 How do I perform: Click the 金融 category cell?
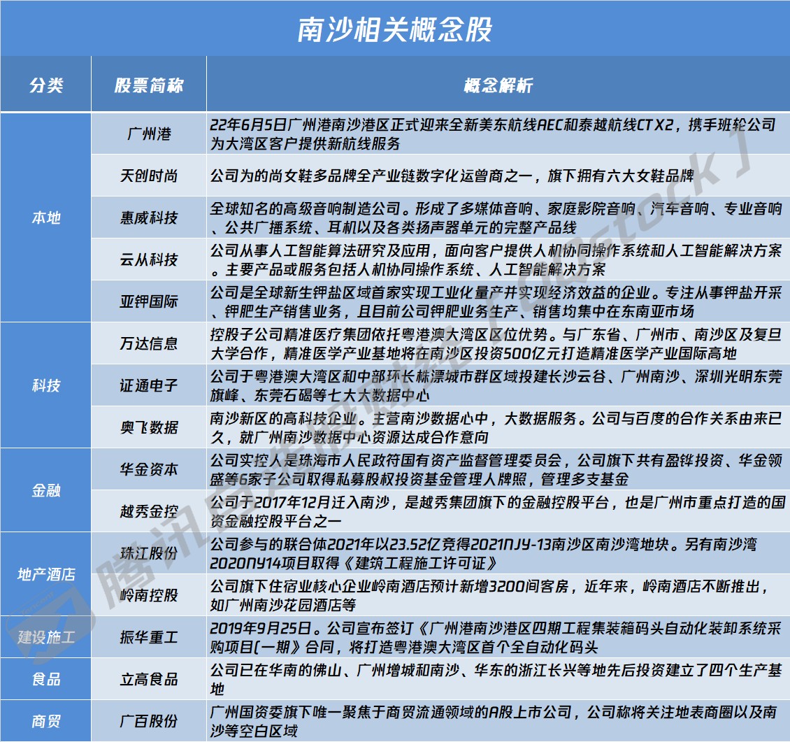pos(46,490)
